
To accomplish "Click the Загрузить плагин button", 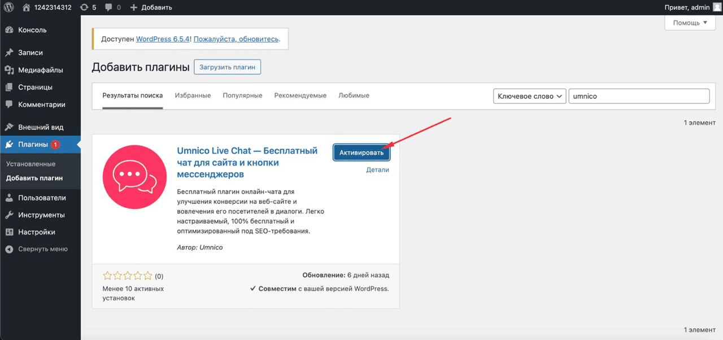I will coord(227,67).
